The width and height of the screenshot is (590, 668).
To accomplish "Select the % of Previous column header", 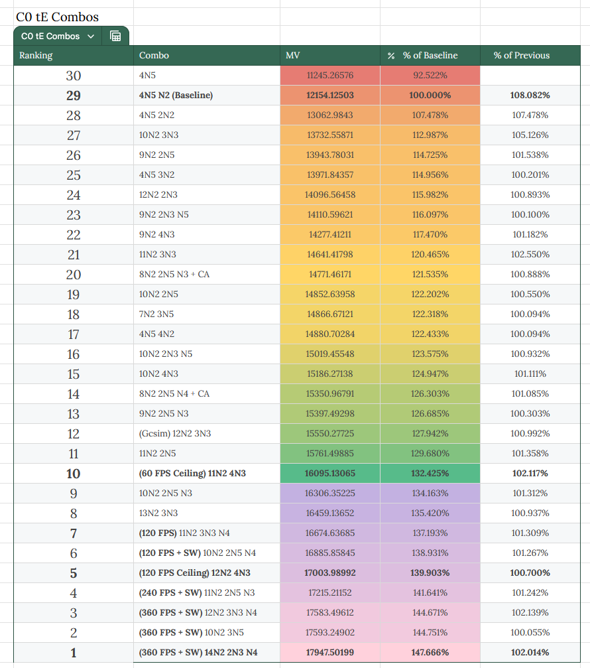I will [530, 55].
